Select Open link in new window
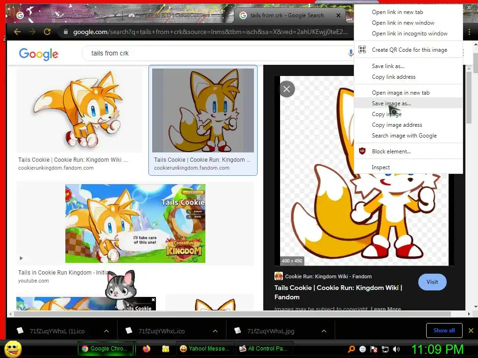 click(408, 23)
